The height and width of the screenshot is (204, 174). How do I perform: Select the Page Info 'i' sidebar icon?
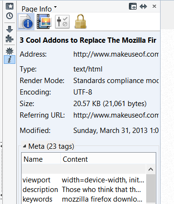point(10,60)
